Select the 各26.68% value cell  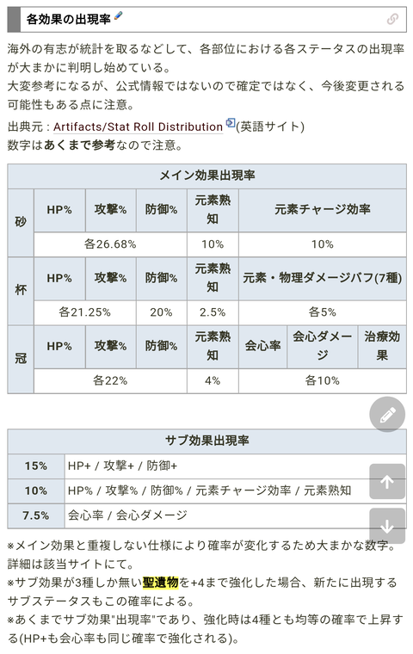point(110,244)
